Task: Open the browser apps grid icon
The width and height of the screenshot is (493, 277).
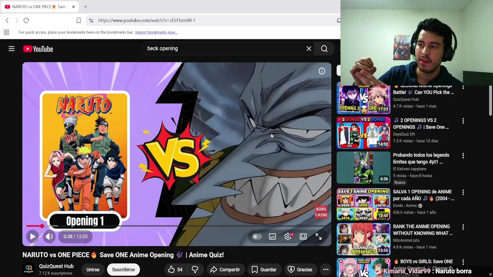Action: coord(6,32)
